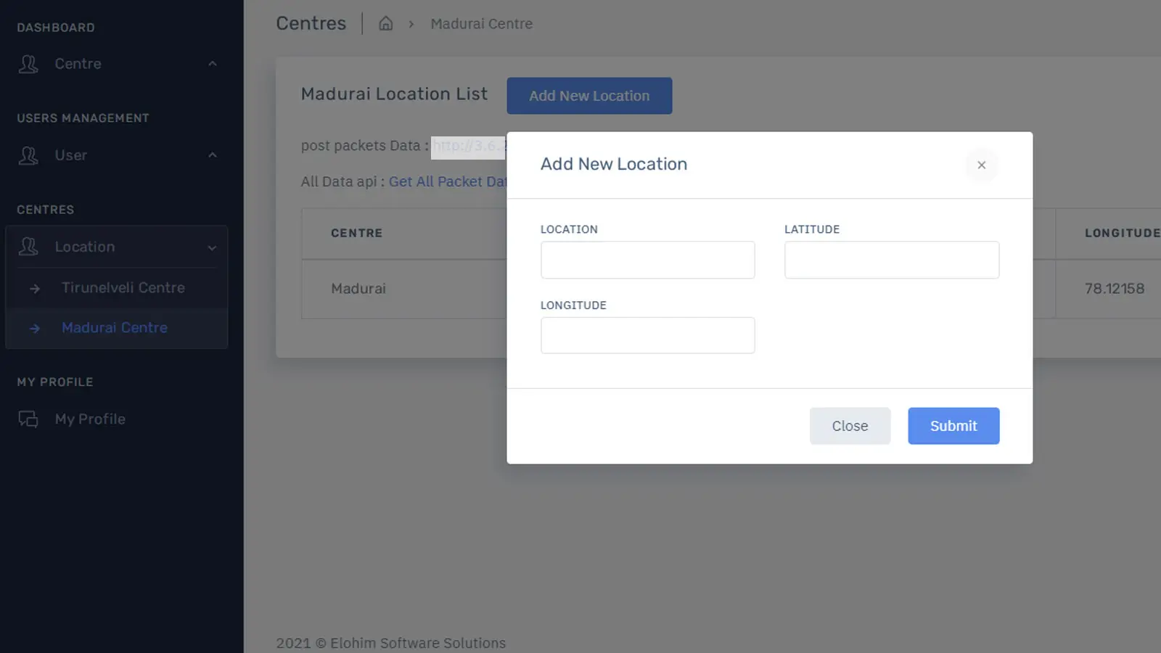Collapse the Location menu chevron
1161x653 pixels.
pyautogui.click(x=212, y=247)
